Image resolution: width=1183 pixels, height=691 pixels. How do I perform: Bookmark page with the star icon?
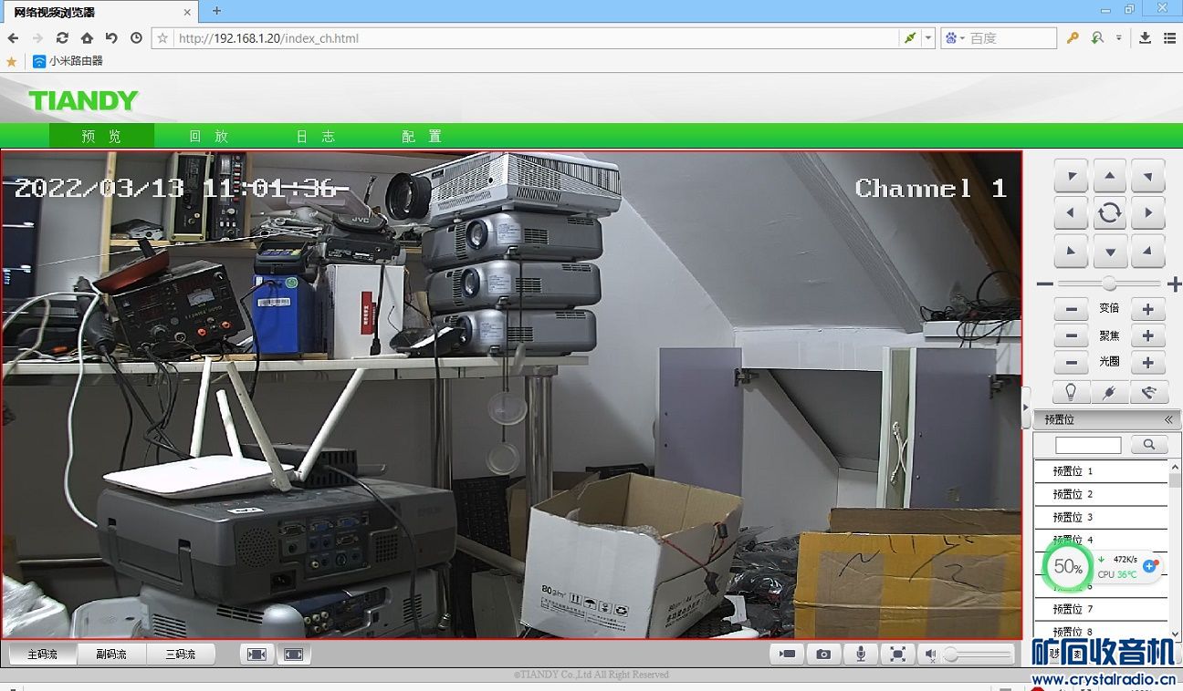(162, 38)
